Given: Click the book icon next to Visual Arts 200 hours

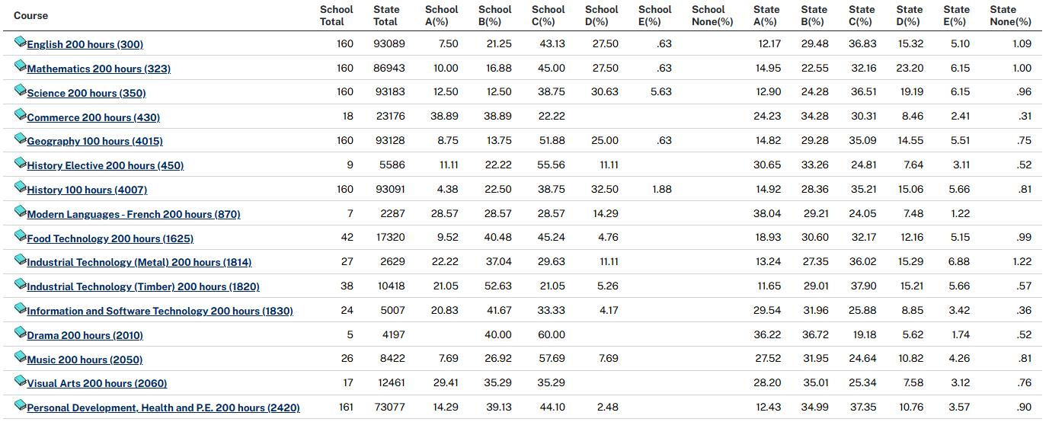Looking at the screenshot, I should [x=21, y=381].
